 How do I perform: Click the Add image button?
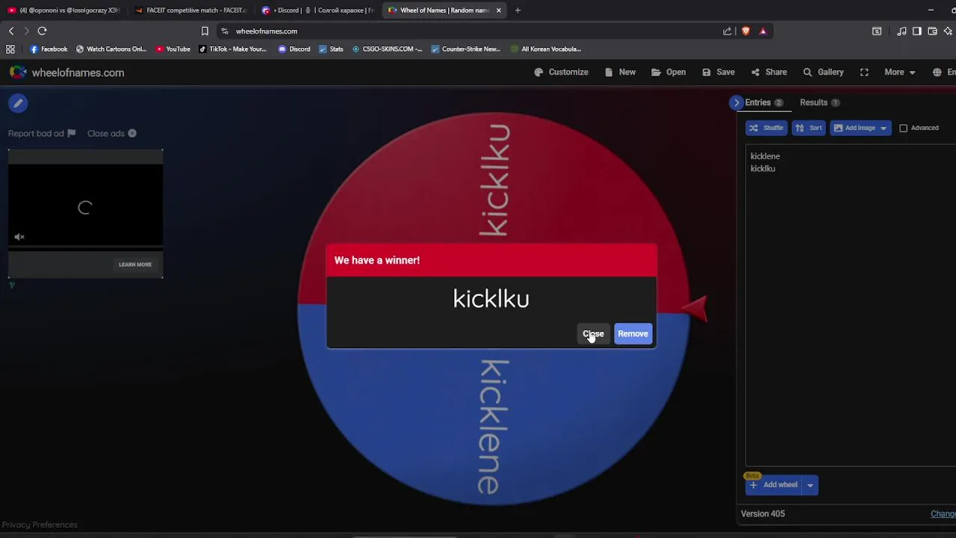[x=854, y=128]
